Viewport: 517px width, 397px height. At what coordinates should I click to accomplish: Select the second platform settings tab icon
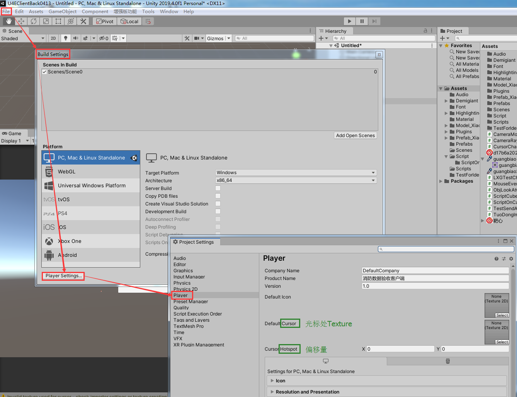click(x=448, y=361)
